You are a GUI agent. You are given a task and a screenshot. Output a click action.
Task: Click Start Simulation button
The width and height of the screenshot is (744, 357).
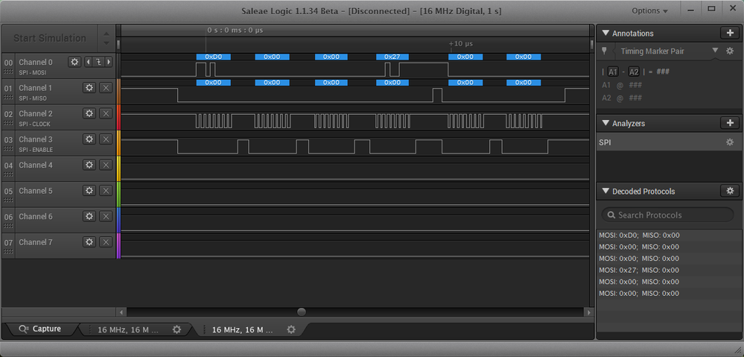pos(49,38)
